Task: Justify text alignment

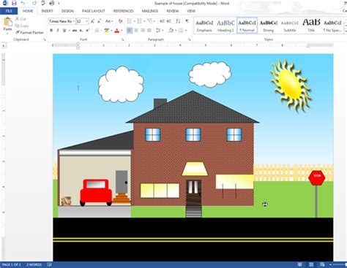Action: pyautogui.click(x=149, y=31)
